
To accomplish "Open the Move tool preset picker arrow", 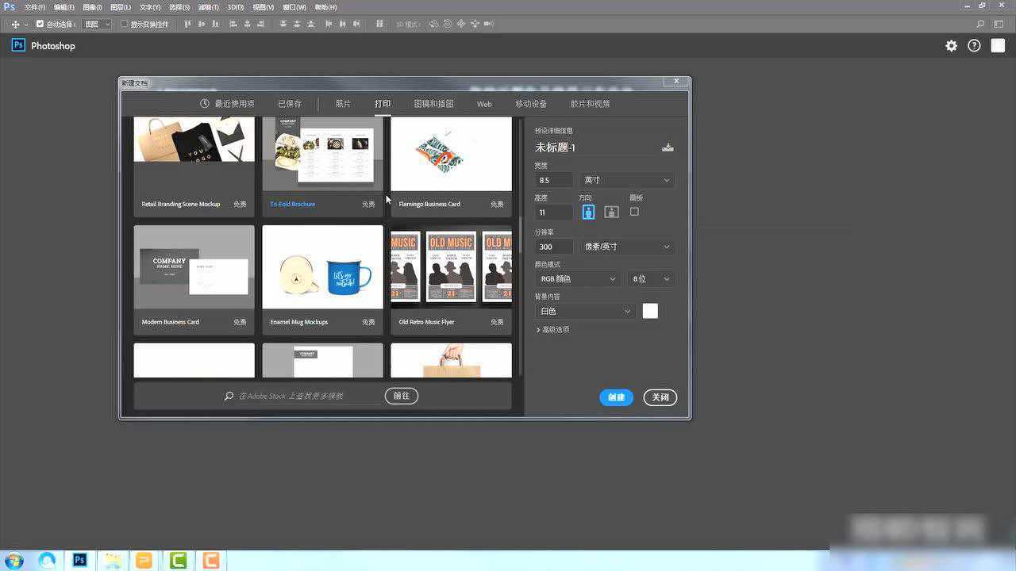I will pyautogui.click(x=26, y=24).
